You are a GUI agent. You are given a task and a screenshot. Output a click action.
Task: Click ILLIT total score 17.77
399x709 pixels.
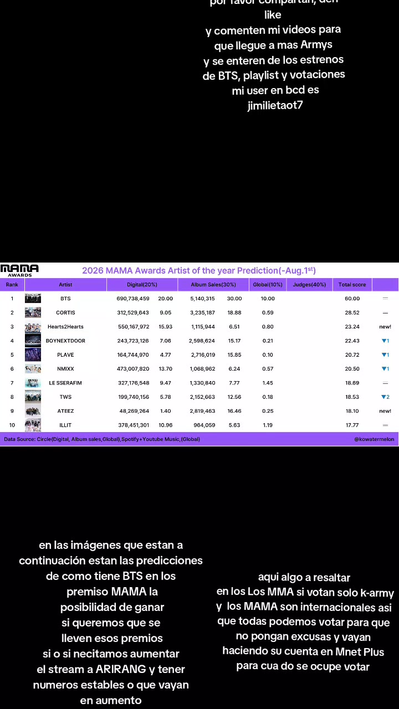point(352,425)
